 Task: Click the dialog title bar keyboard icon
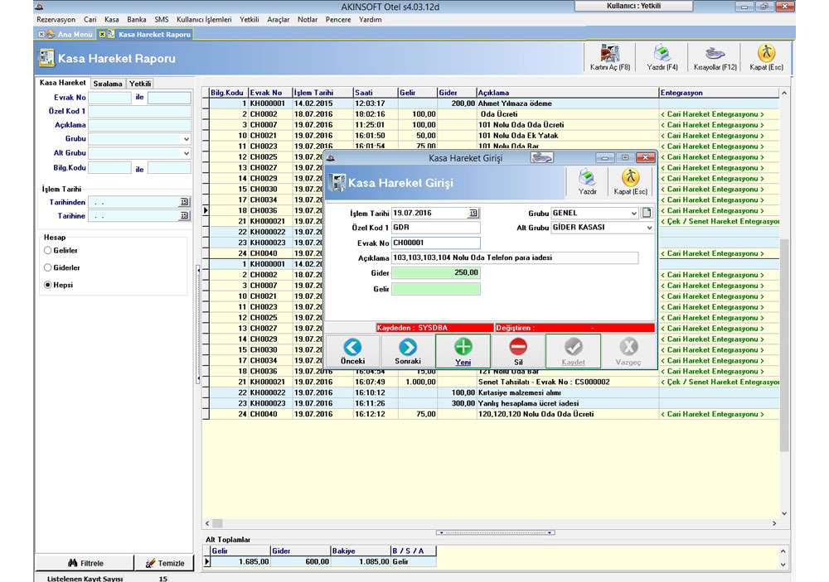(541, 157)
